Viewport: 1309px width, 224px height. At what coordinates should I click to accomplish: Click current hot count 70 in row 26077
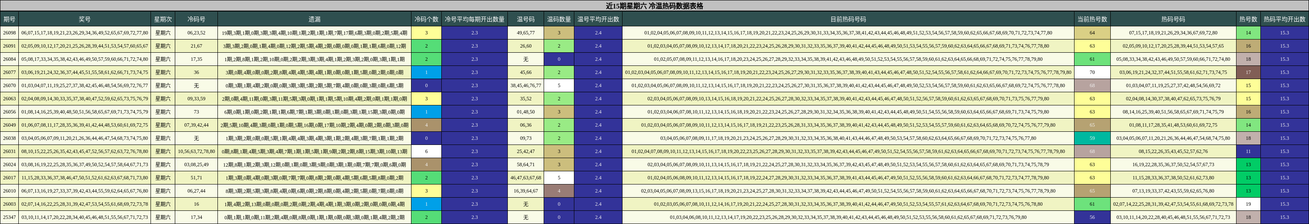click(x=1092, y=72)
